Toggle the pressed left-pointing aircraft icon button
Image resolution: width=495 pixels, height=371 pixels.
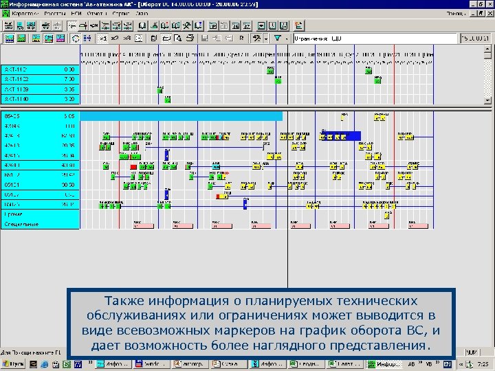72,25
